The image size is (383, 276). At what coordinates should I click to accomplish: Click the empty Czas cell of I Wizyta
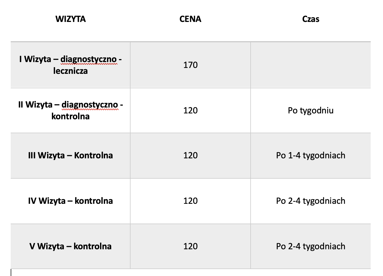[x=311, y=65]
